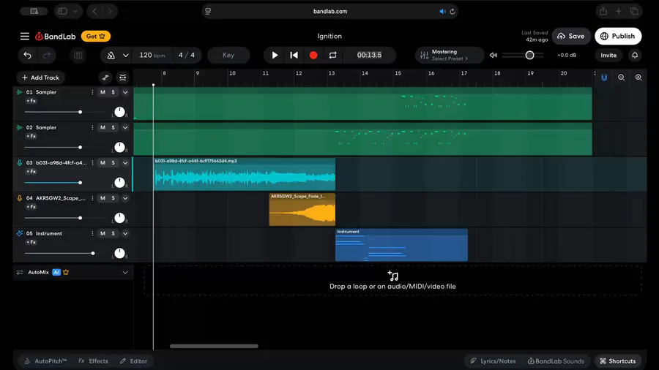Viewport: 659px width, 370px height.
Task: Open Lyrics/Notes panel
Action: click(x=493, y=361)
